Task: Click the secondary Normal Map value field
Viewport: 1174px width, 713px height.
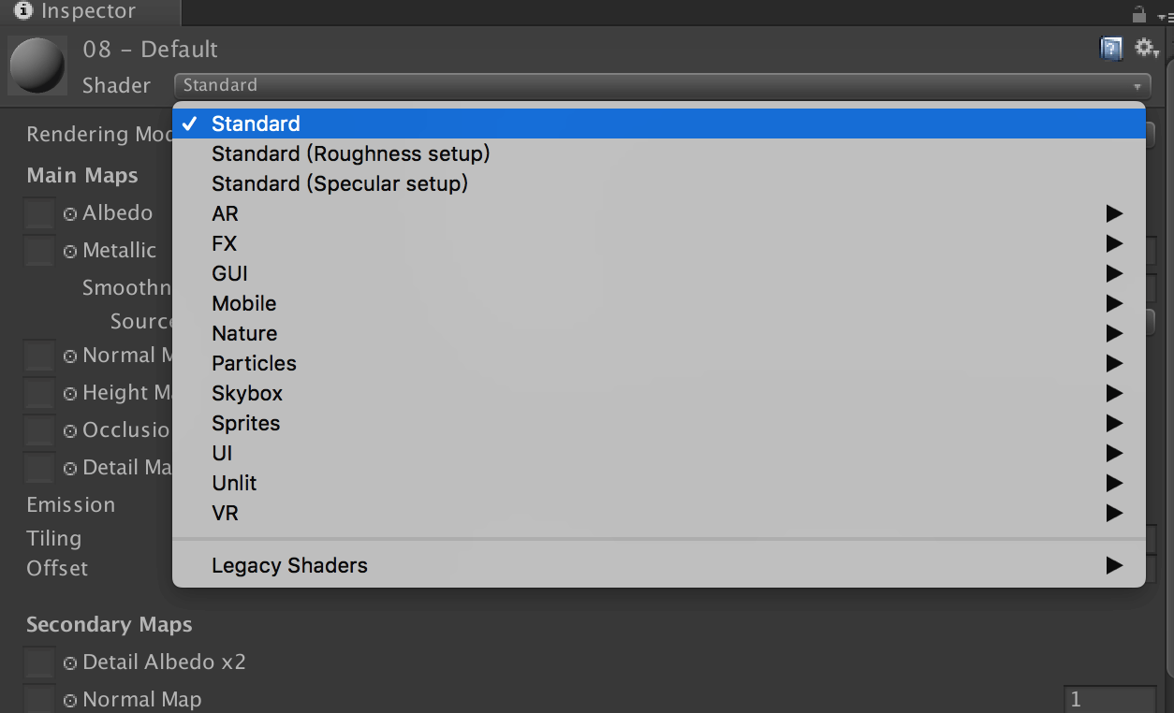Action: (1109, 700)
